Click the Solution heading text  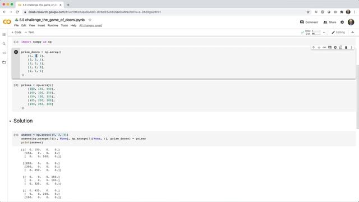click(x=23, y=121)
